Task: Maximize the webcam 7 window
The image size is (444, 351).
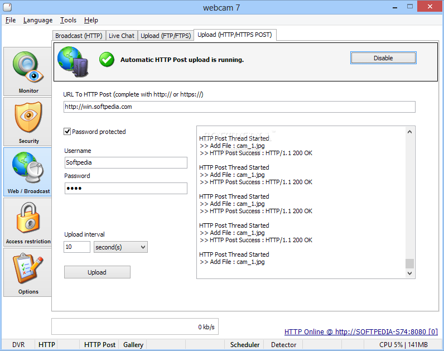Action: click(x=410, y=7)
